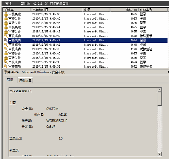Click the 新登录 section heading
The image size is (170, 160).
tap(14, 150)
